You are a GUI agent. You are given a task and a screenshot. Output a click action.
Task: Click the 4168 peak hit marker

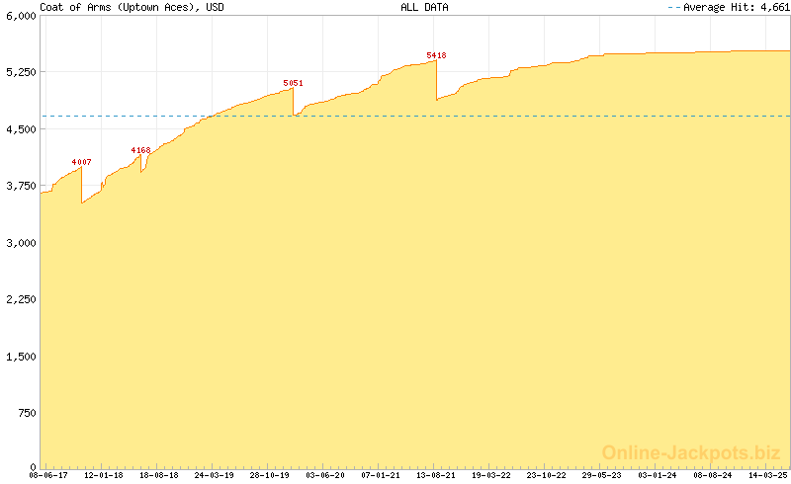140,150
